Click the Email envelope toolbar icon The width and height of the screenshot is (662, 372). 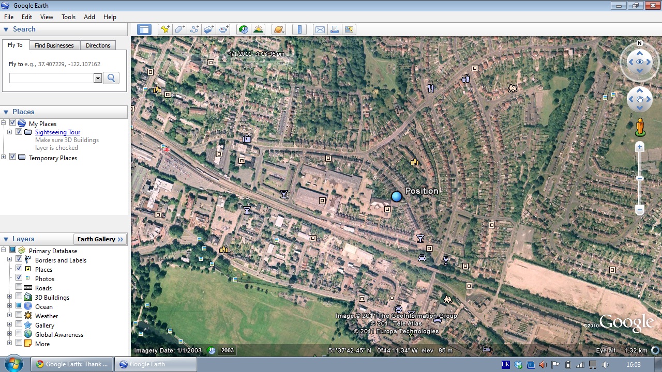(320, 29)
